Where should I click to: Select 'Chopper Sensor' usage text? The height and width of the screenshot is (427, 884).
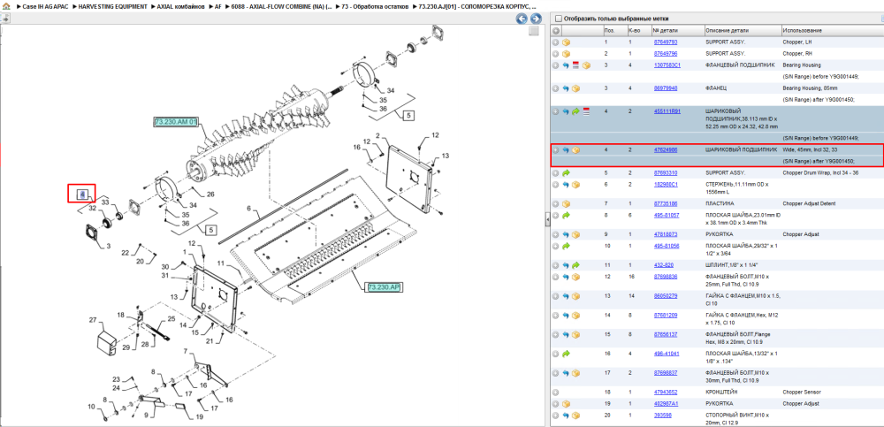click(x=801, y=393)
